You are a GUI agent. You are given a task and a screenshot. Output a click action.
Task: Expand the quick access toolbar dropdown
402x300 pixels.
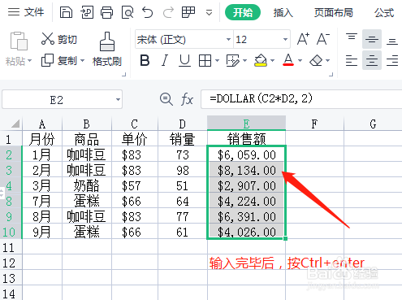[x=209, y=13]
